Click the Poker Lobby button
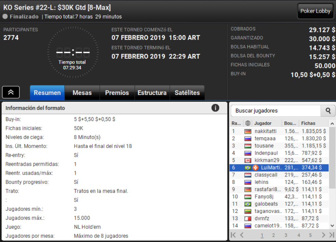Screen dimensions: 336x242 315,11
